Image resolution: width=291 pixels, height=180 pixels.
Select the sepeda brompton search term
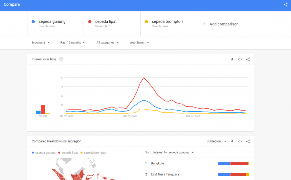[167, 22]
